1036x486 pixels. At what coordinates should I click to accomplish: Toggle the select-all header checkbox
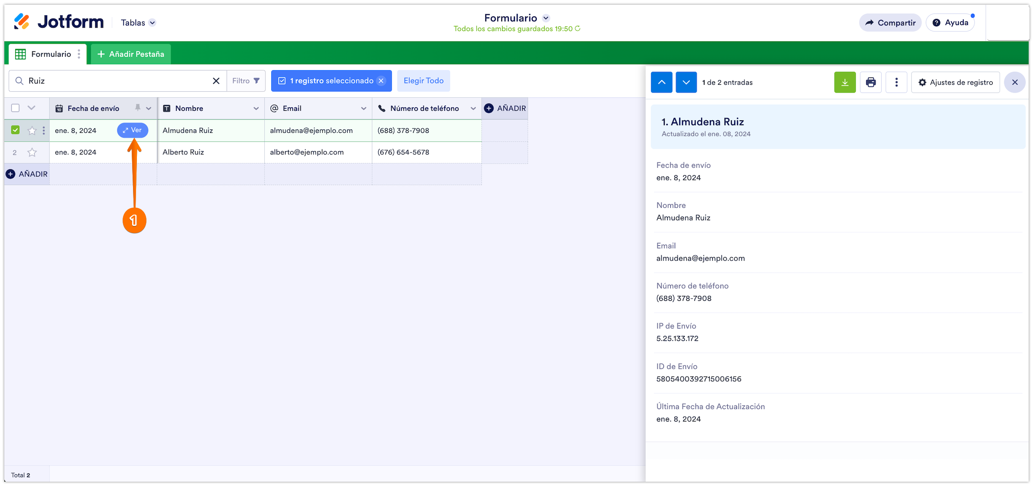pos(16,108)
